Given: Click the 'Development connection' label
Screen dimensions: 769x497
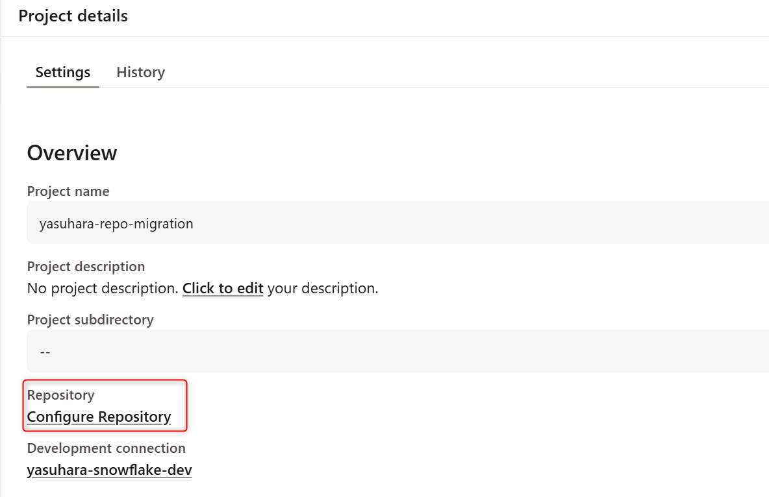Looking at the screenshot, I should tap(106, 448).
